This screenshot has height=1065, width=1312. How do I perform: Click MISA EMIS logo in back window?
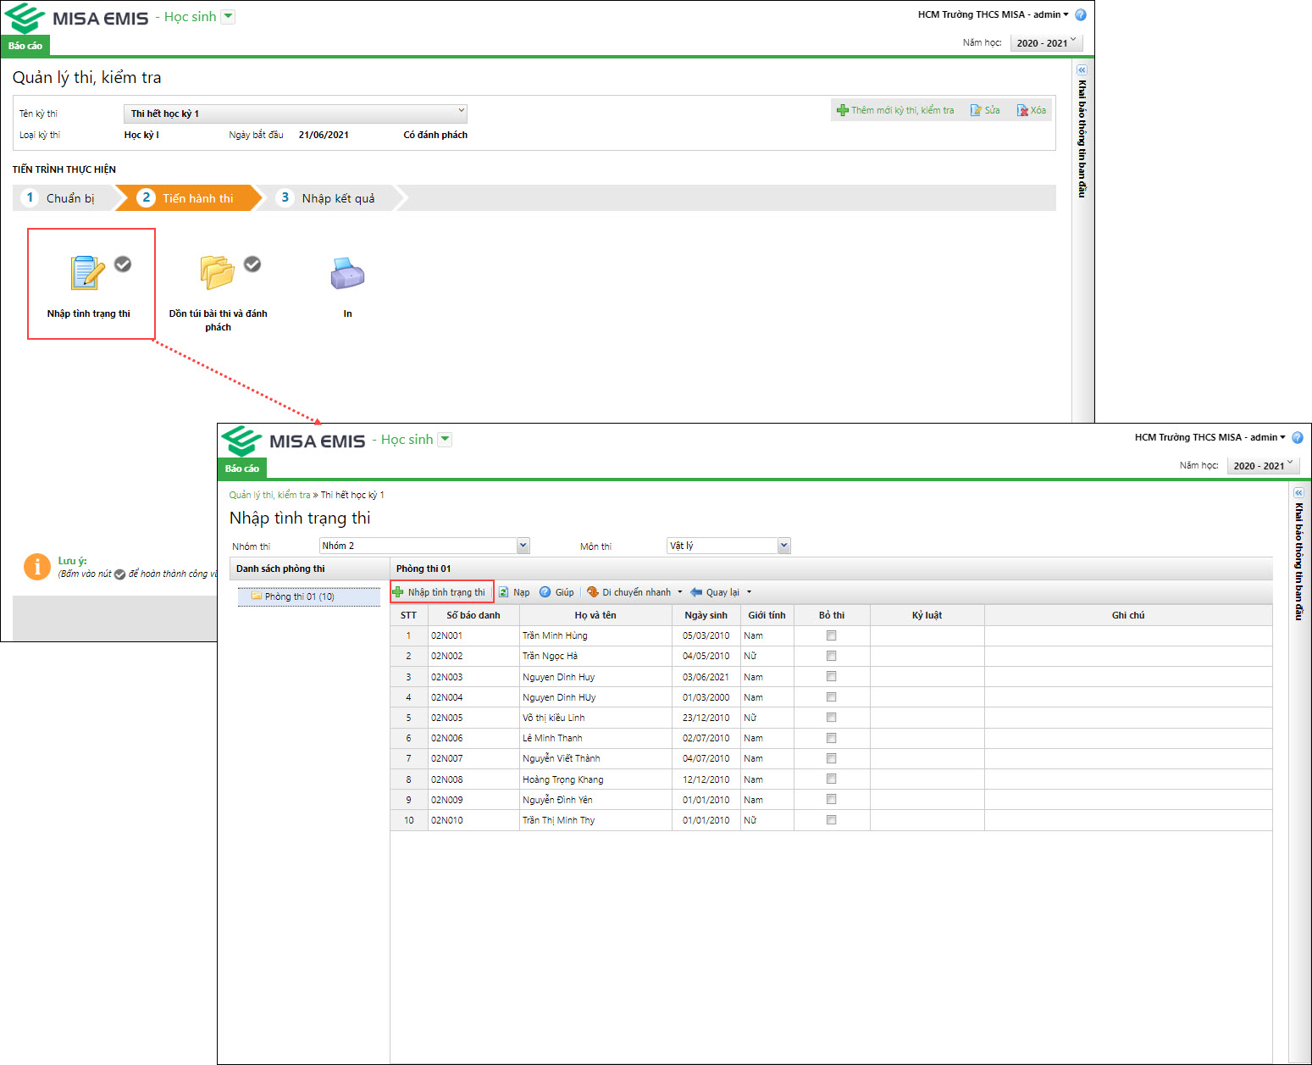click(76, 18)
